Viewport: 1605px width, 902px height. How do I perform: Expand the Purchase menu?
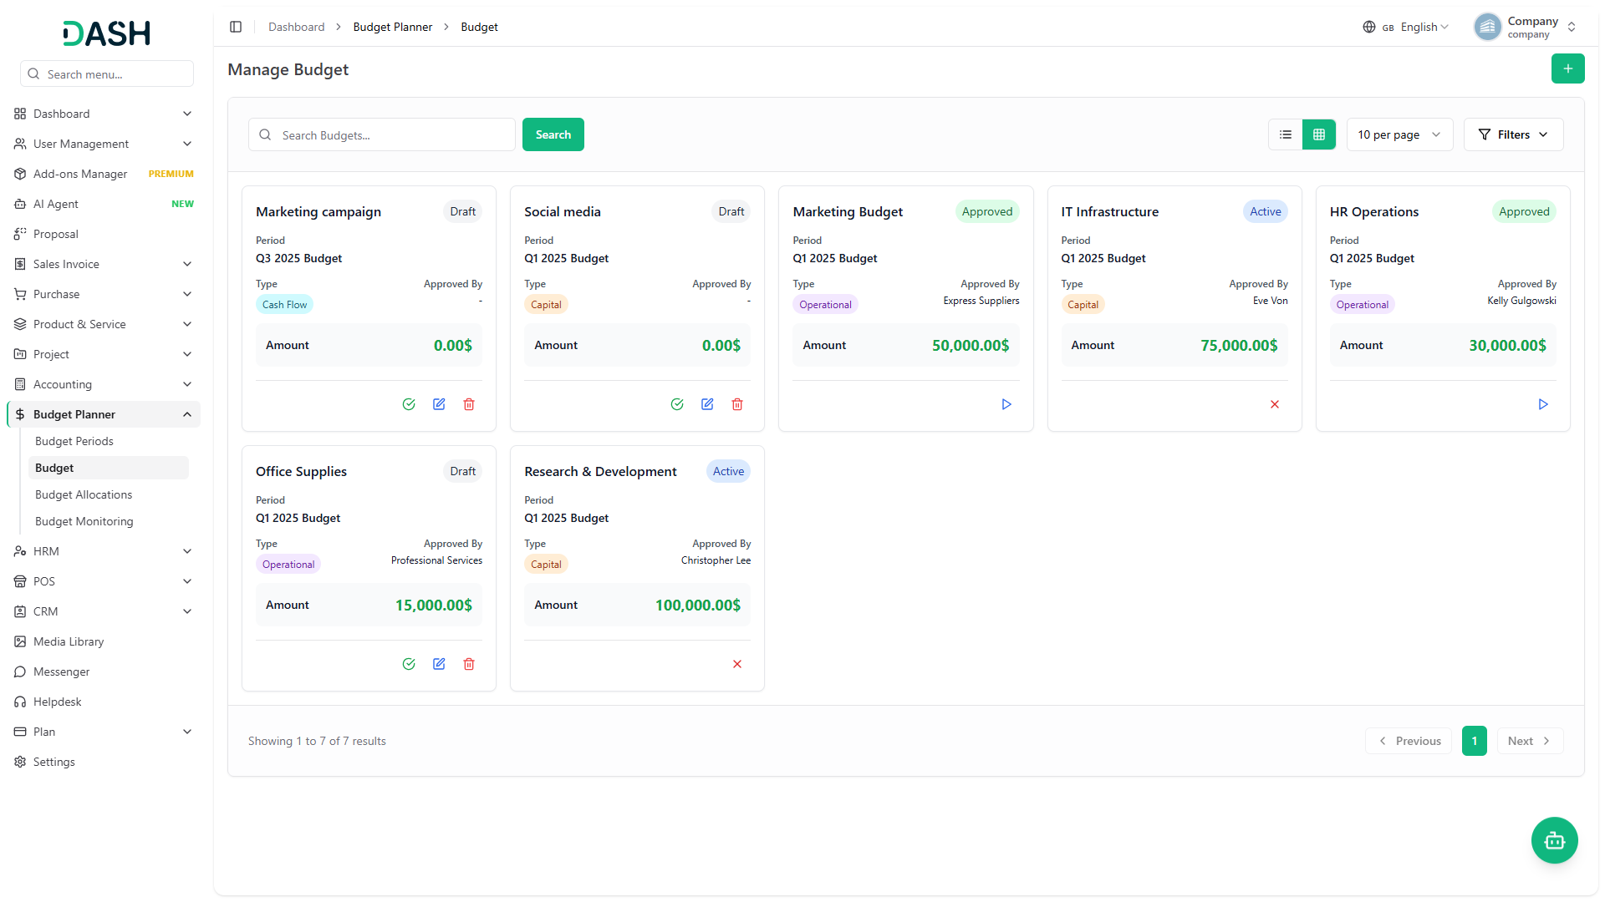coord(104,294)
